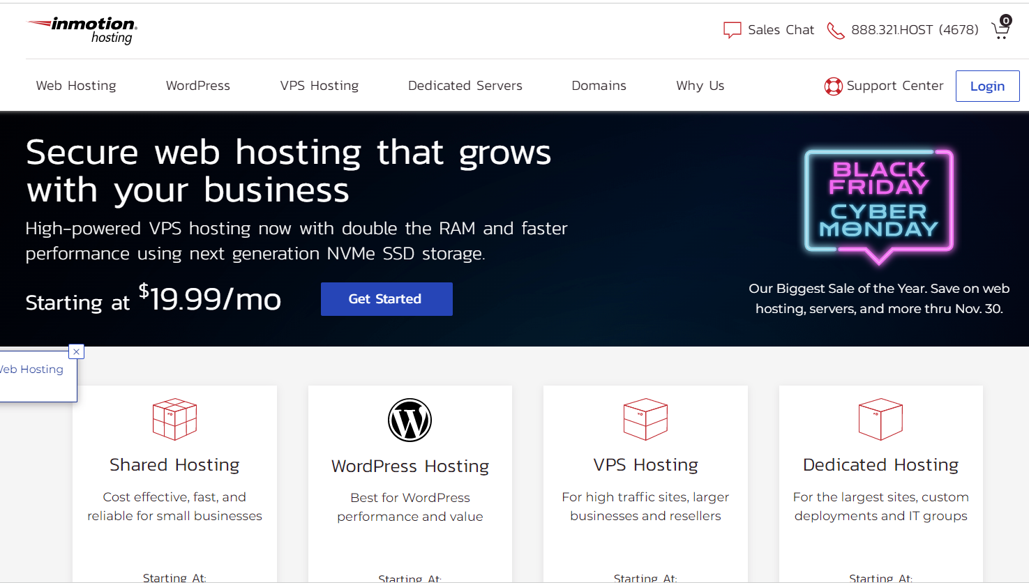The image size is (1029, 585).
Task: Click the Get Started button
Action: 386,299
